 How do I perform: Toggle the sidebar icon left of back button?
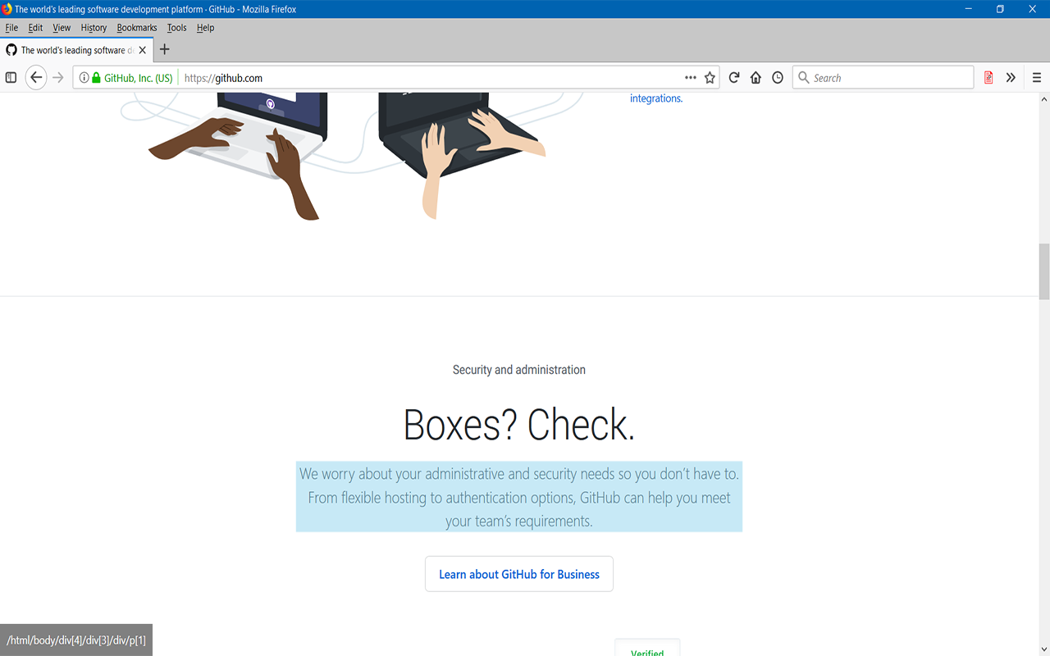[x=11, y=78]
